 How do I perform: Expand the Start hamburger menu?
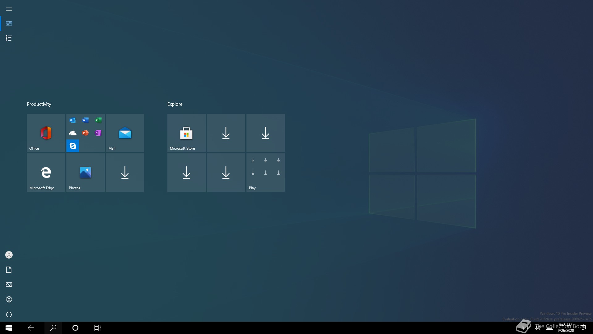point(9,9)
